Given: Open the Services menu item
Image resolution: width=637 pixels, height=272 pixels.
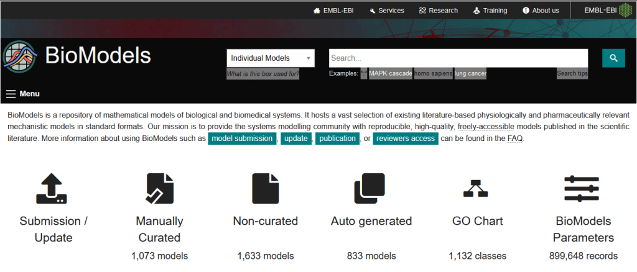Looking at the screenshot, I should point(386,11).
